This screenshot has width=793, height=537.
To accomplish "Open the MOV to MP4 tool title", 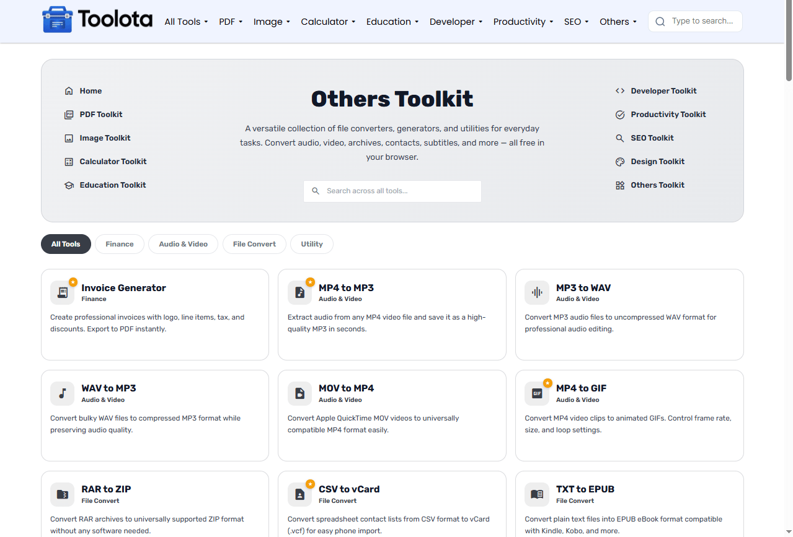I will pos(346,388).
